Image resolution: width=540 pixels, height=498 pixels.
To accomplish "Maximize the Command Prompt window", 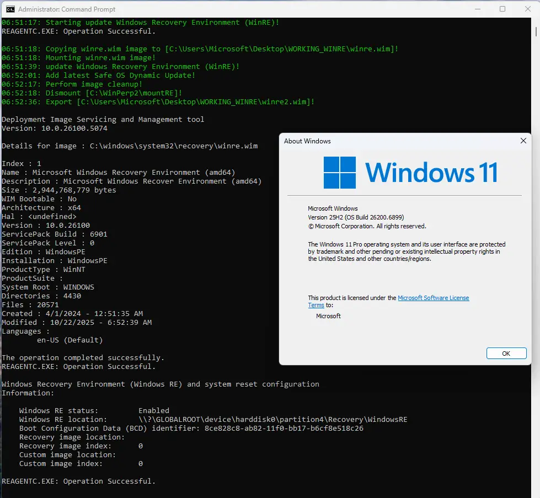I will pyautogui.click(x=502, y=9).
